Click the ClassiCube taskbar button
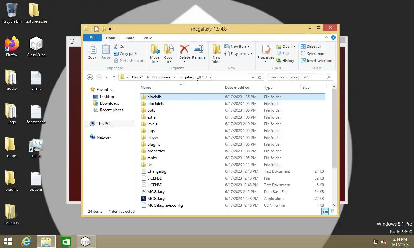The height and width of the screenshot is (248, 414). point(85,242)
